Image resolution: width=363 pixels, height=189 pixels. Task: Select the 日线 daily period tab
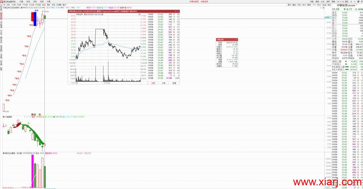tap(43, 5)
